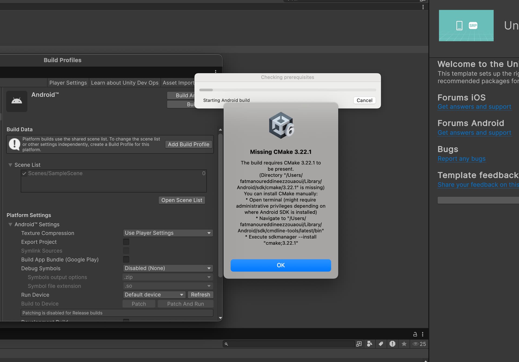Cancel the Android build progress
This screenshot has width=519, height=362.
pyautogui.click(x=364, y=100)
